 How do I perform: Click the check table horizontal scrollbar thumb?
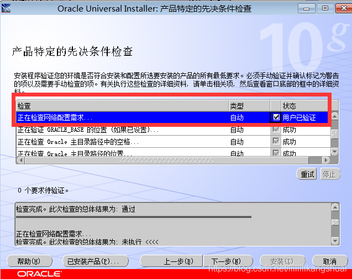[x=167, y=160]
